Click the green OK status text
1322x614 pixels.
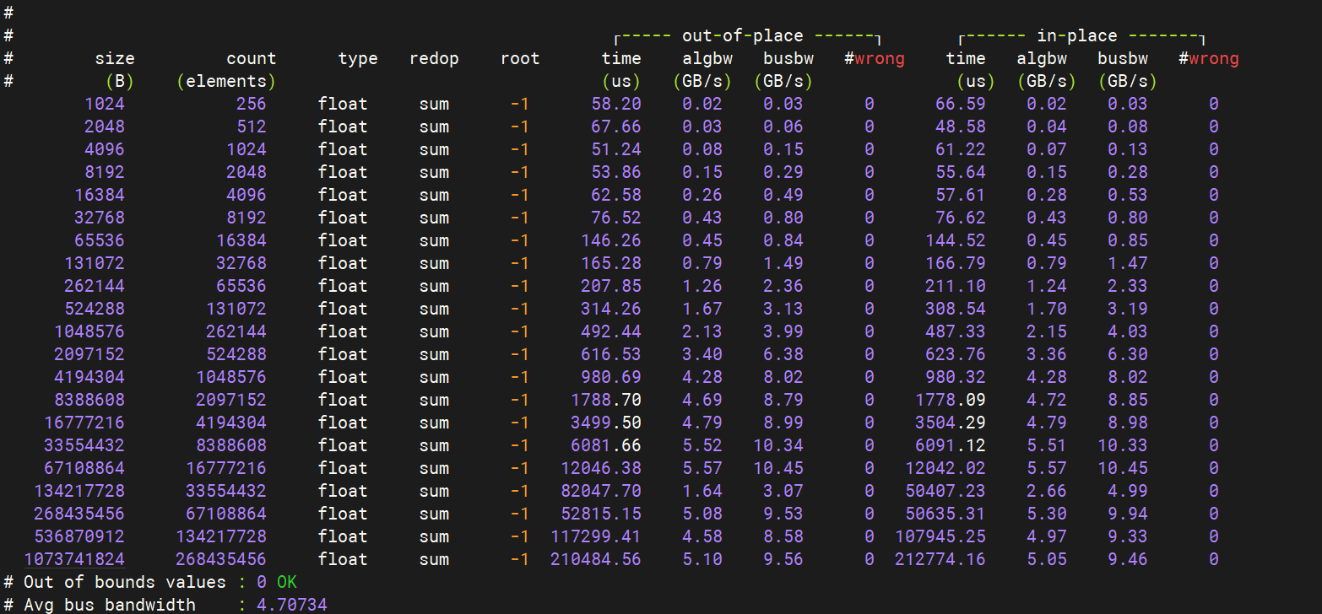pos(286,582)
